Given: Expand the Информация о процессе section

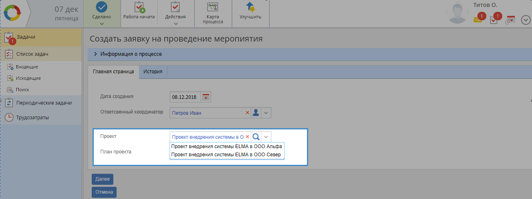Looking at the screenshot, I should coord(95,54).
